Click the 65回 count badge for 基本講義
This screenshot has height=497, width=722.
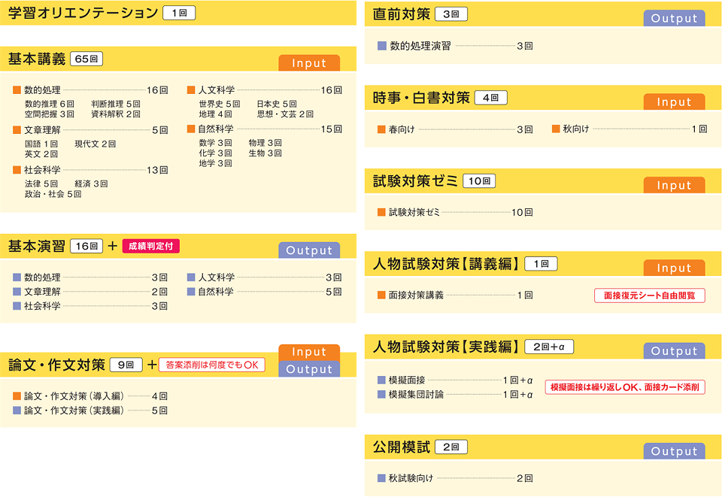[x=86, y=59]
